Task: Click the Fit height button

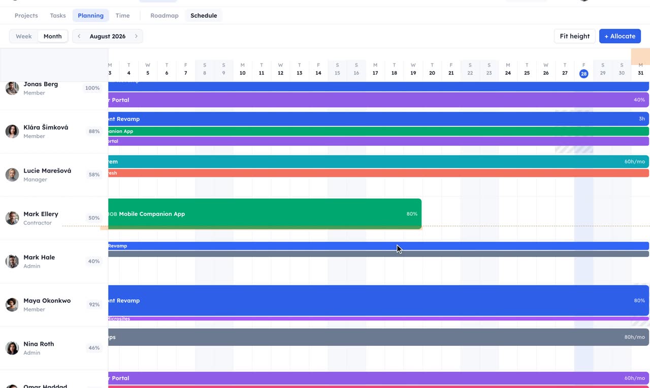Action: [575, 36]
